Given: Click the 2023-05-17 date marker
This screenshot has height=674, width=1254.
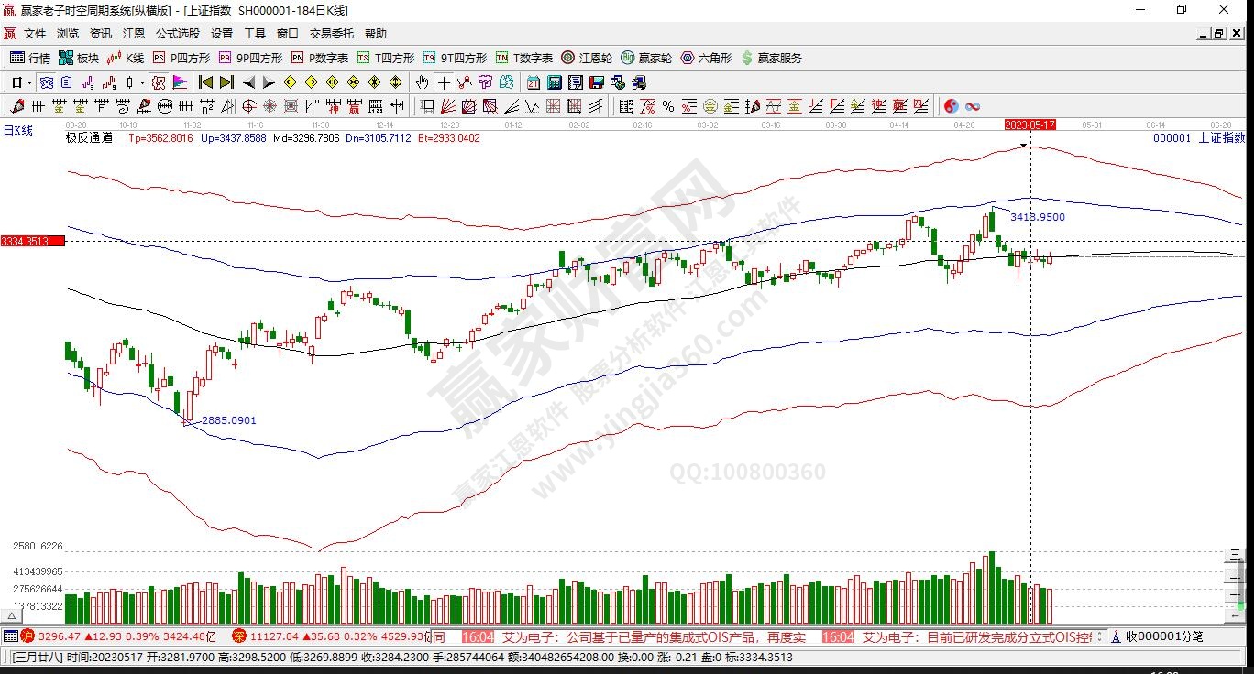Looking at the screenshot, I should click(1030, 125).
